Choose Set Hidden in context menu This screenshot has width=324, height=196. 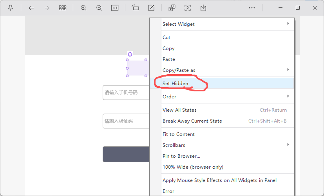(176, 84)
